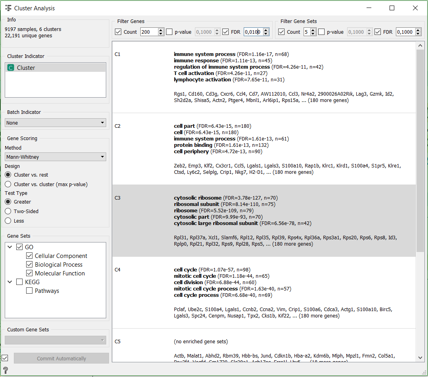Image resolution: width=428 pixels, height=377 pixels.
Task: Click 'T cell activation' term in C1
Action: tap(194, 73)
